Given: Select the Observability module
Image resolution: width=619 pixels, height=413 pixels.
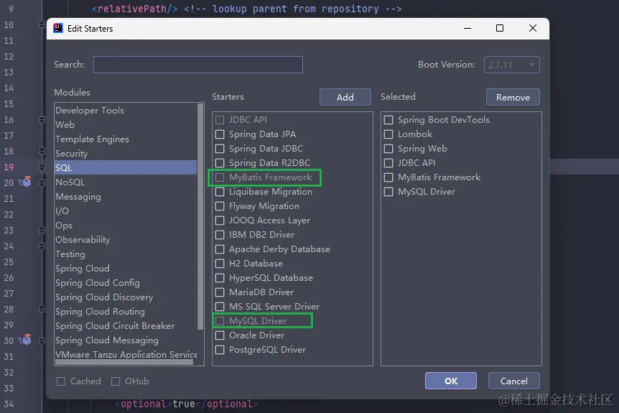Looking at the screenshot, I should (126, 240).
